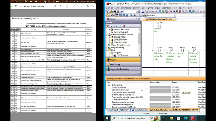Open Parameter dropdown in toolbar
Screen dimensions: 216x121
[x=175, y=15]
